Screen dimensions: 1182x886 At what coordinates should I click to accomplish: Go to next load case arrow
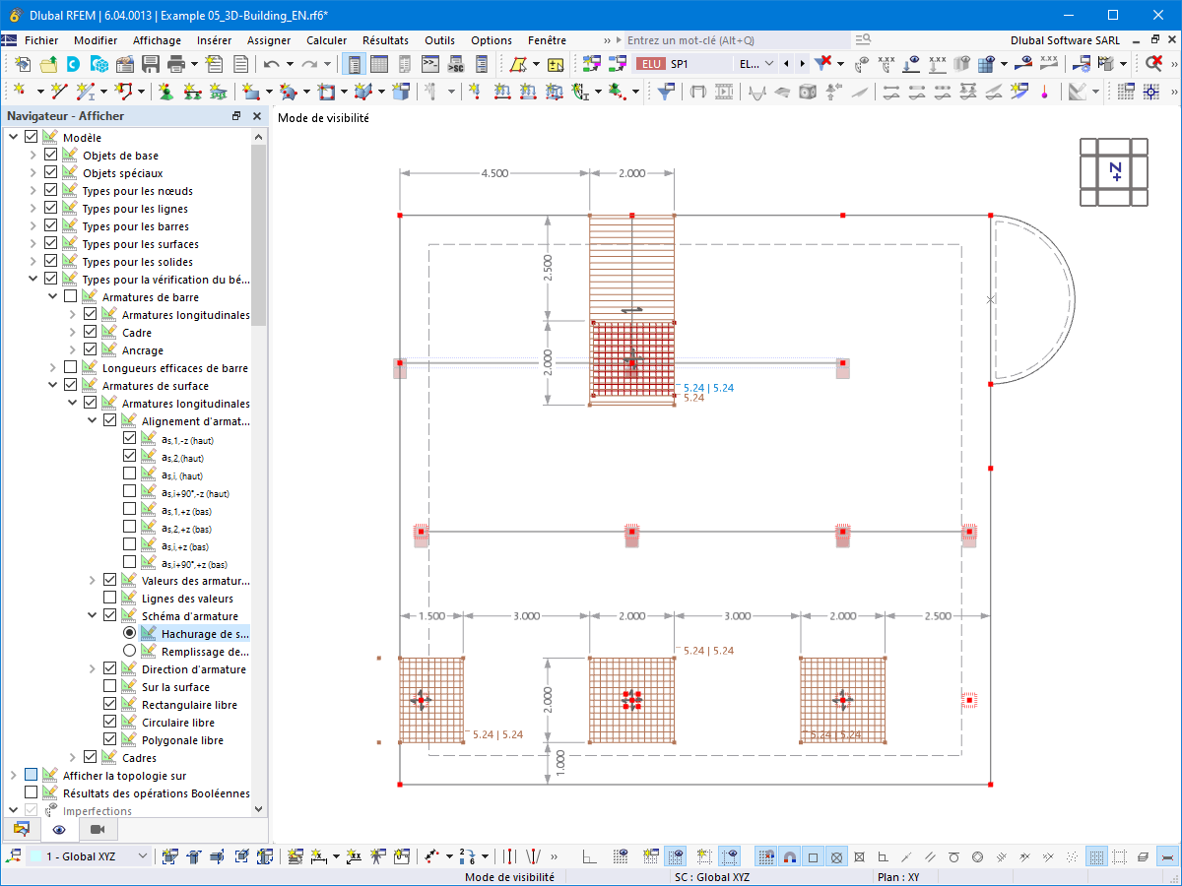tap(802, 64)
